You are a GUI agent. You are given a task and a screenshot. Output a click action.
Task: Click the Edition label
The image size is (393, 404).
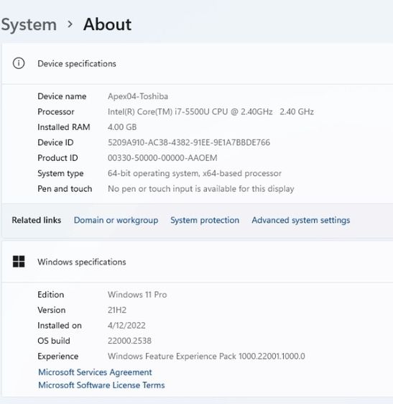pyautogui.click(x=51, y=295)
